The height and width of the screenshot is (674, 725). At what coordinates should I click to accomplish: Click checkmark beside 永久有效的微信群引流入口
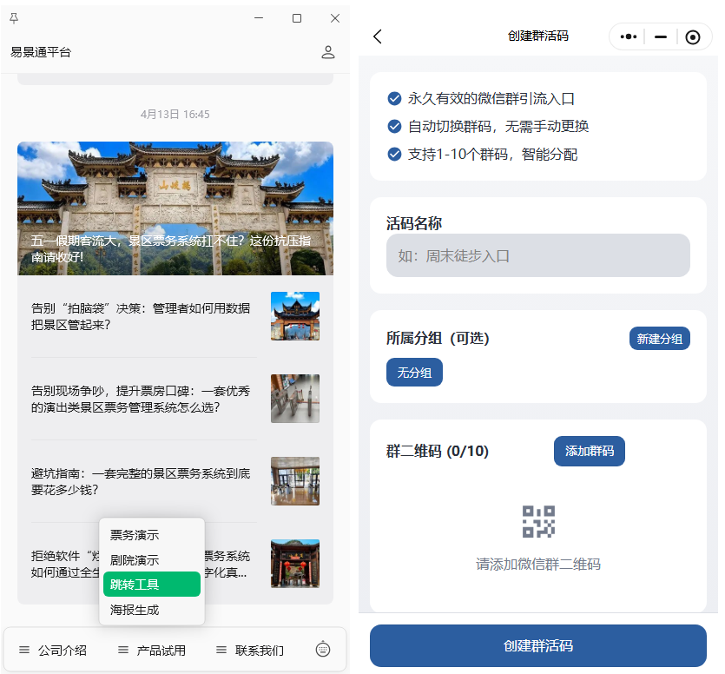392,98
